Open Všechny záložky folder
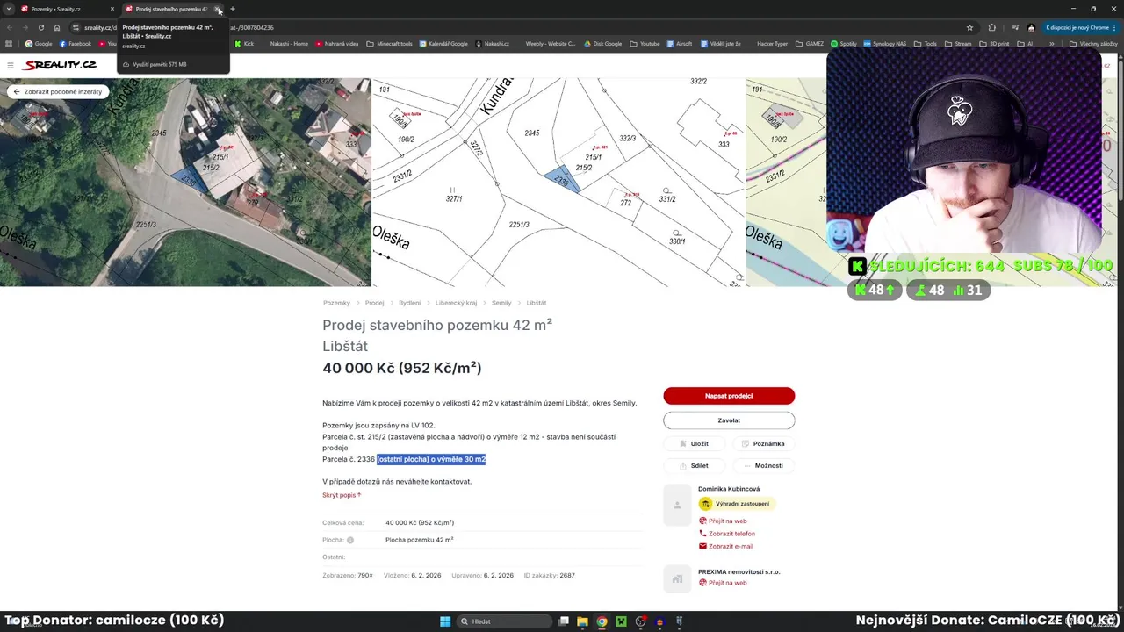 [1093, 44]
